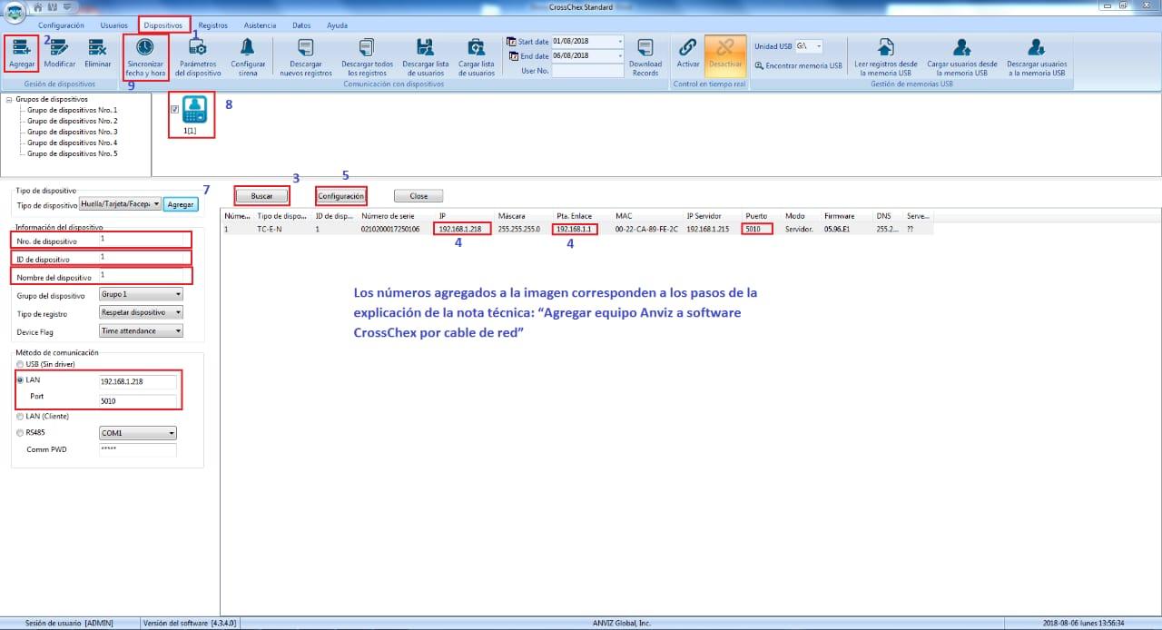Open the Grupo del dispositivo dropdown

pos(141,294)
